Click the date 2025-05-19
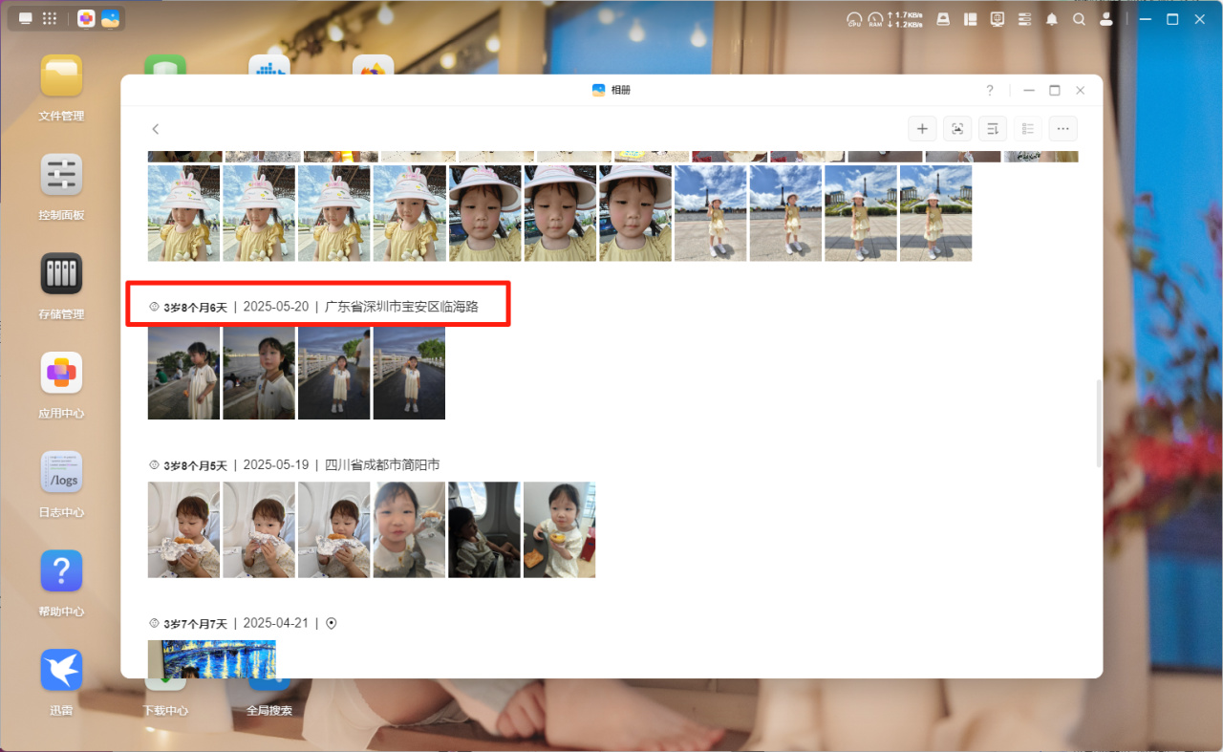 click(x=276, y=465)
